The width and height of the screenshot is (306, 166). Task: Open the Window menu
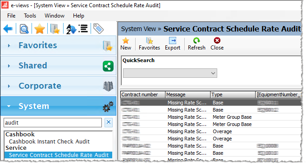coord(55,16)
